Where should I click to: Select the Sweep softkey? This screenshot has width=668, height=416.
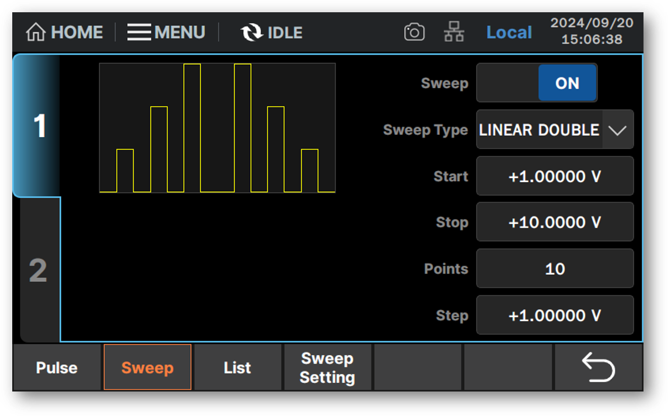pos(148,368)
